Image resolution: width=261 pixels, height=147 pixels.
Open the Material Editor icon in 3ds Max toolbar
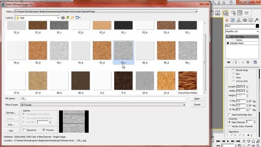[x=226, y=13]
